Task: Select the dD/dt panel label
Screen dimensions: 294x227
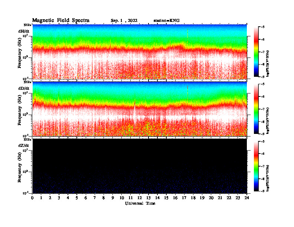Action: 24,88
